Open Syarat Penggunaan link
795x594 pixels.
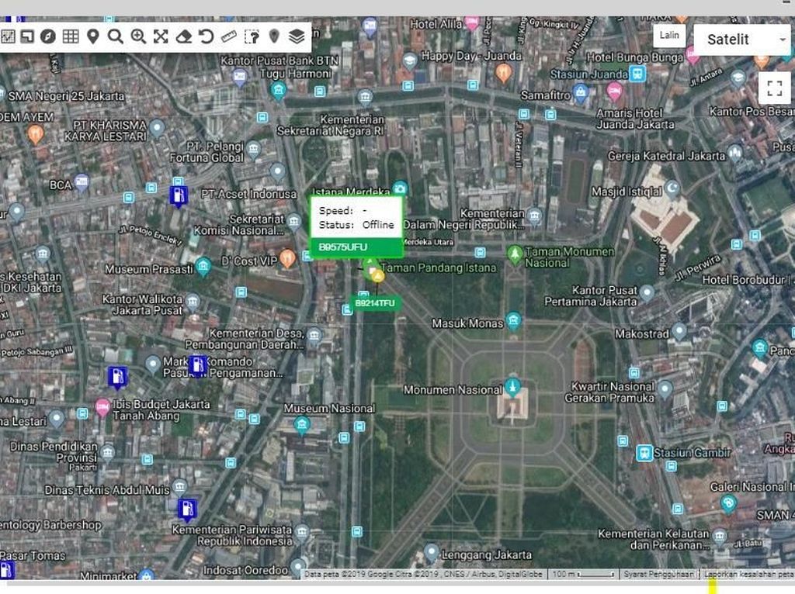click(x=658, y=575)
